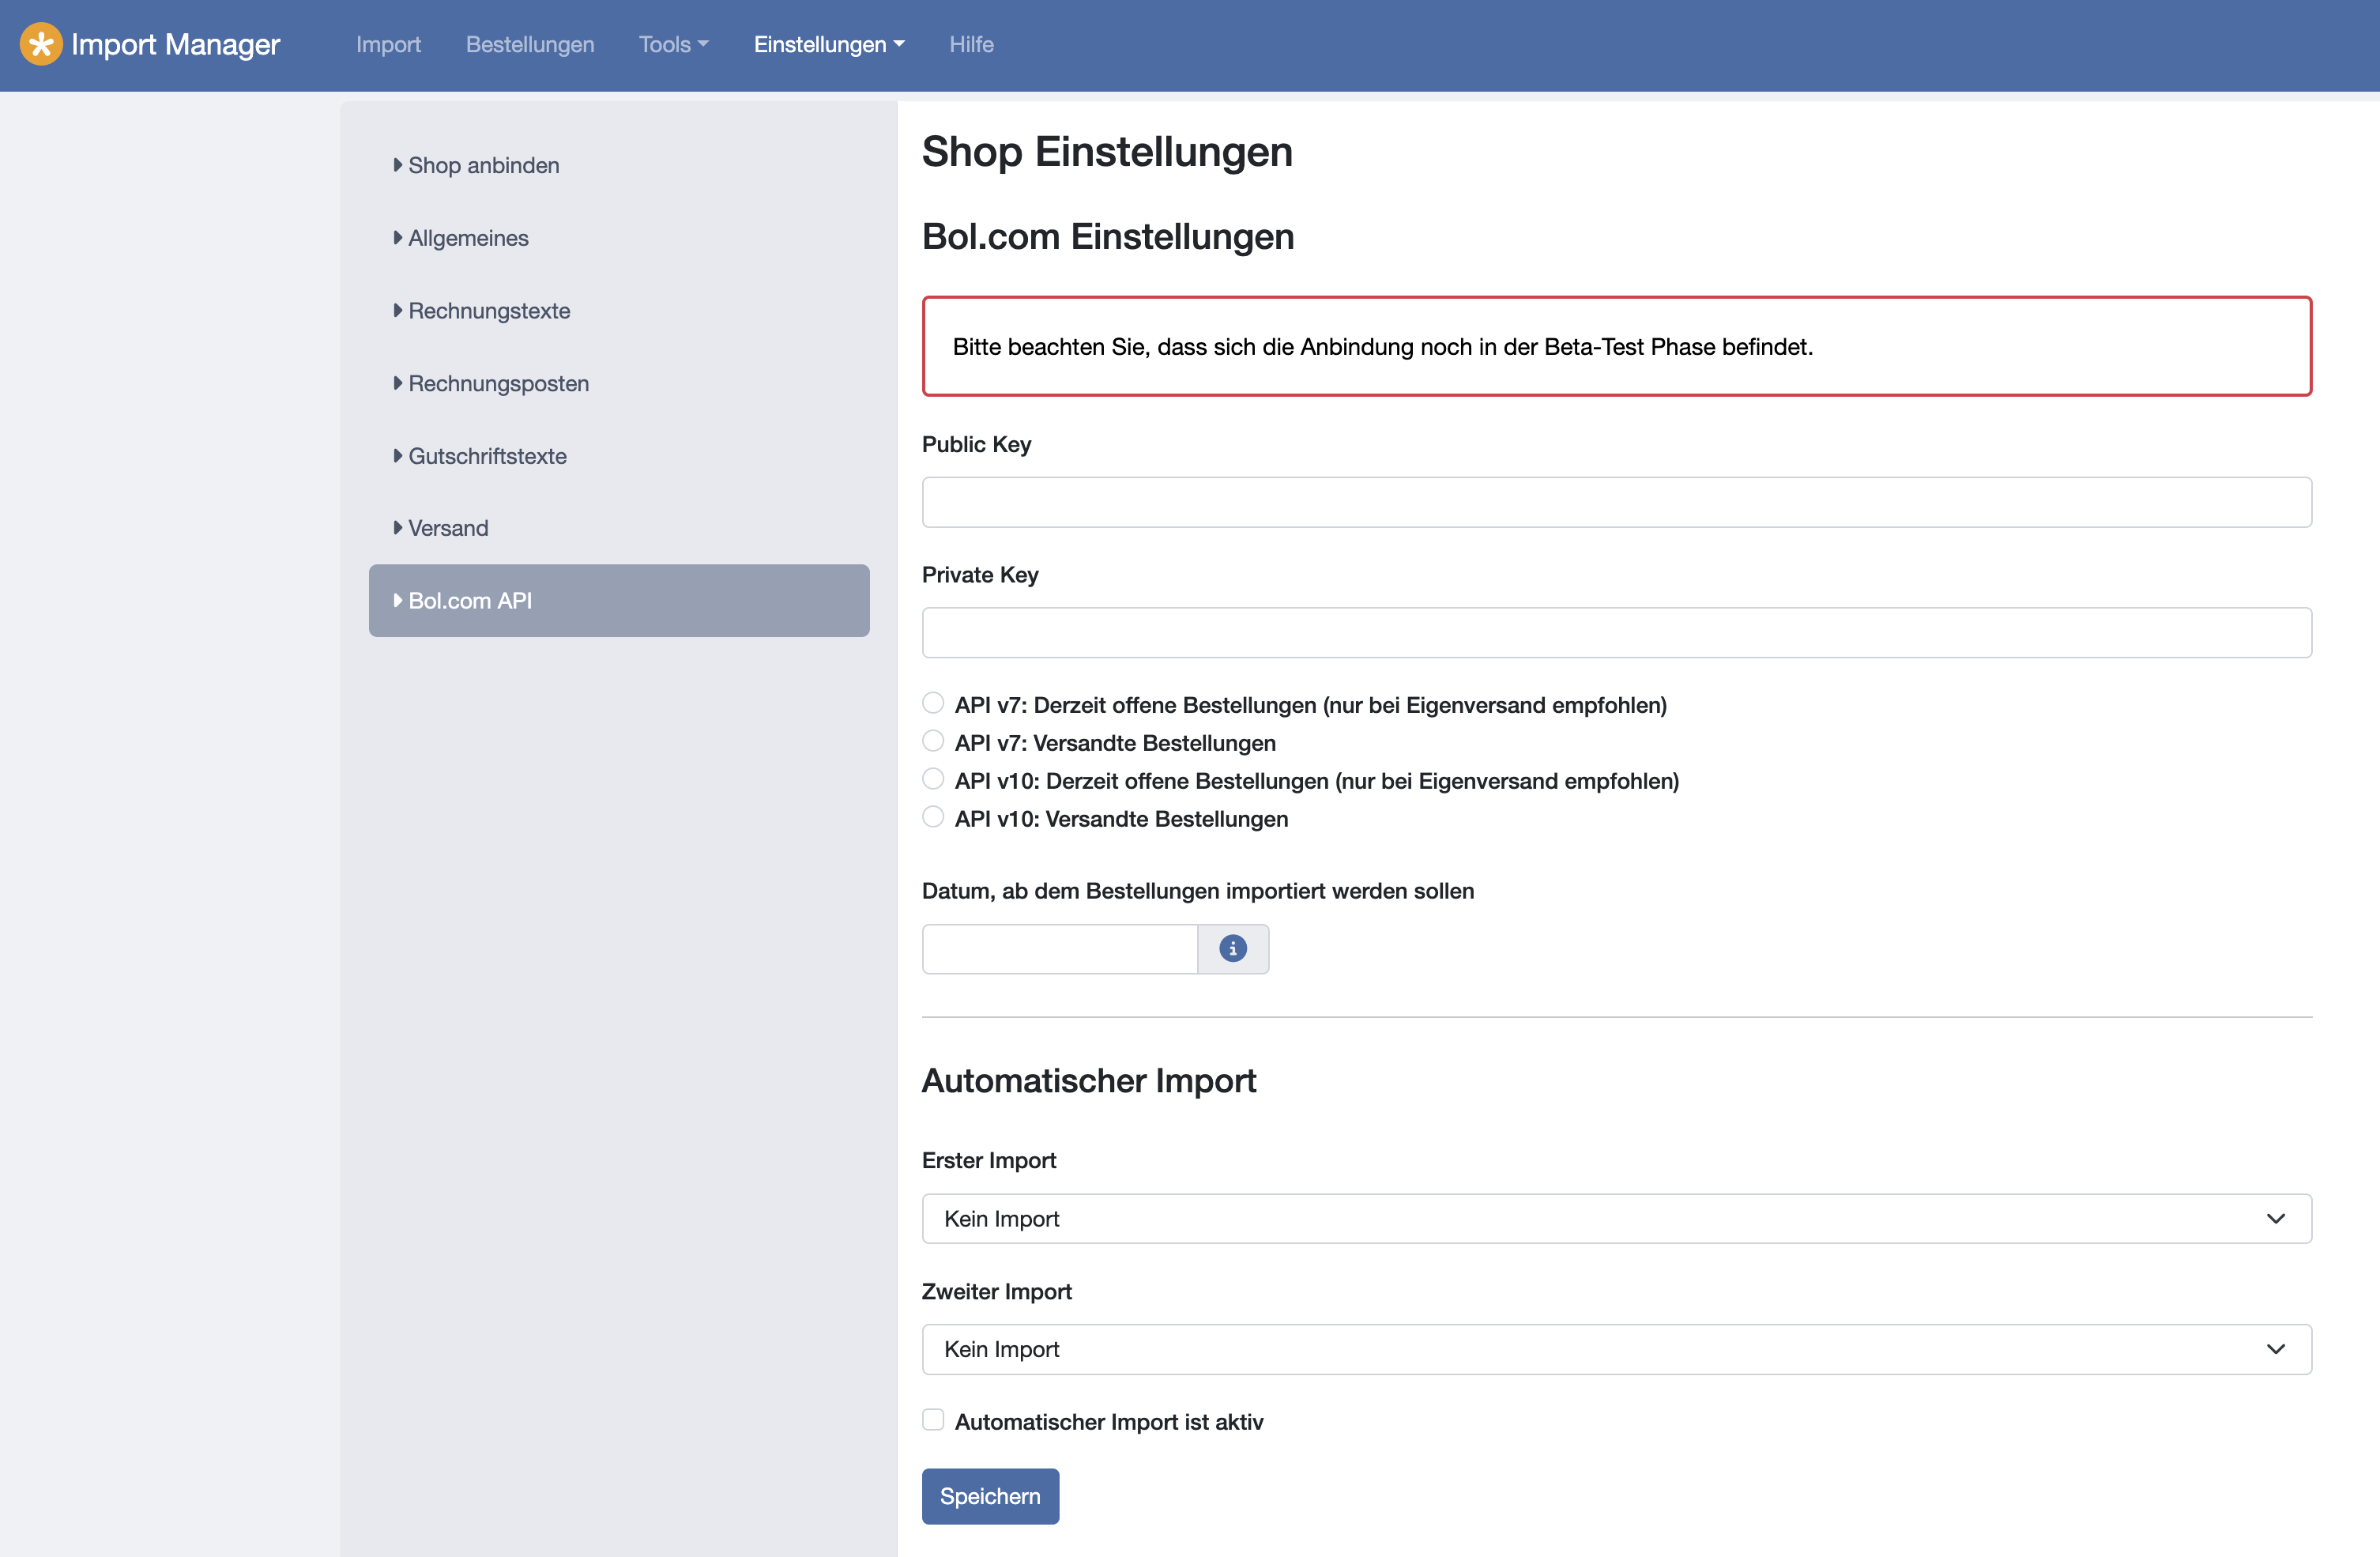
Task: Click the Speichern button
Action: pyautogui.click(x=990, y=1496)
